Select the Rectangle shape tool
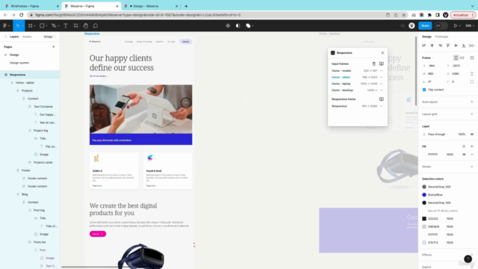This screenshot has width=478, height=269. click(42, 26)
